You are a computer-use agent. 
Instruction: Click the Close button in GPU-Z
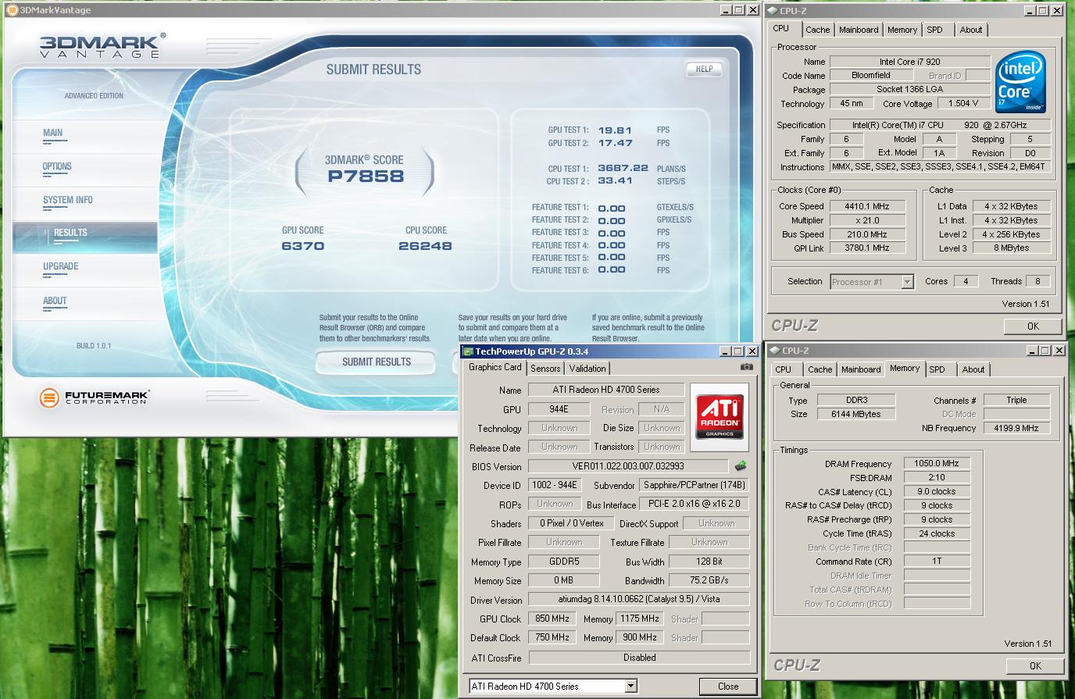click(x=728, y=686)
